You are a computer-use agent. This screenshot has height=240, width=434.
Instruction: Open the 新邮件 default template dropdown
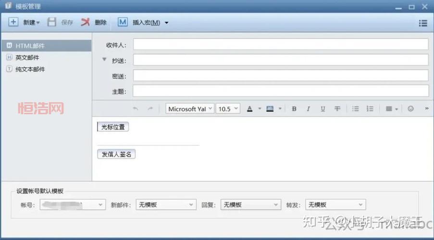click(165, 205)
